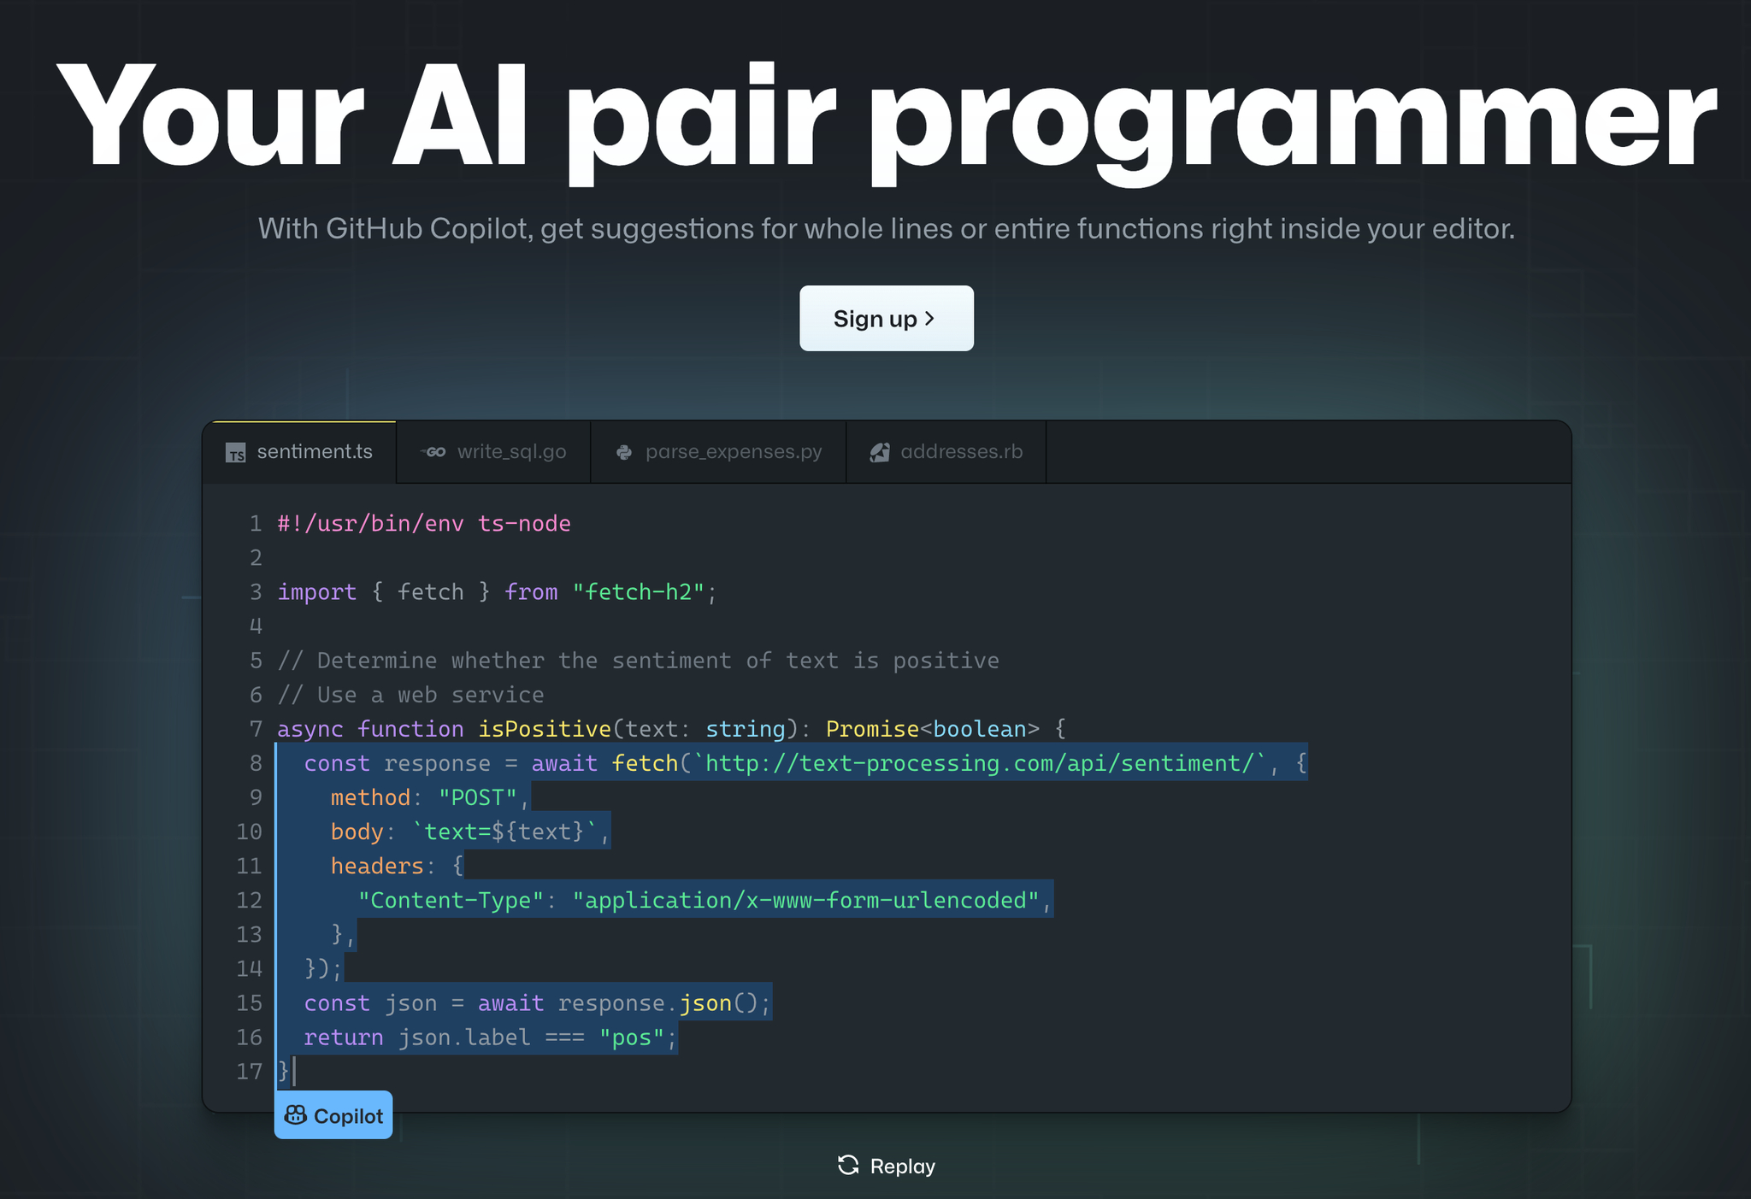This screenshot has width=1751, height=1199.
Task: Click the "Content-Type" key on line 12
Action: (451, 899)
